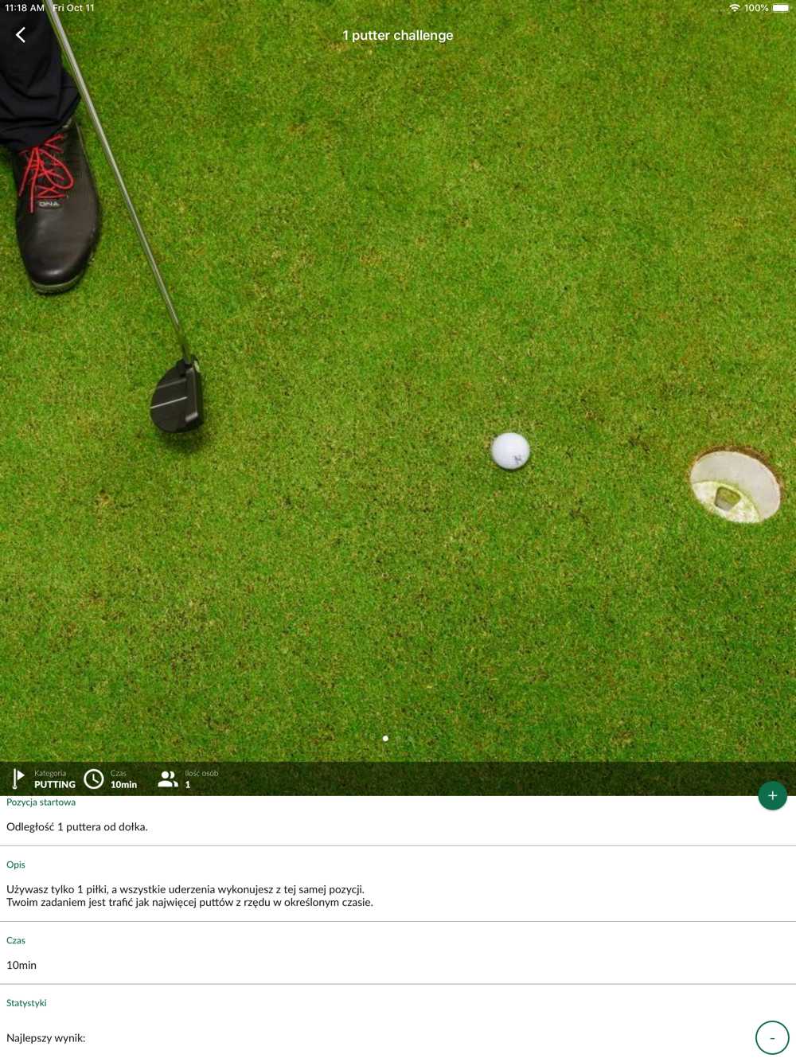Screen dimensions: 796x1062
Task: Go back using the top-left arrow
Action: (21, 35)
